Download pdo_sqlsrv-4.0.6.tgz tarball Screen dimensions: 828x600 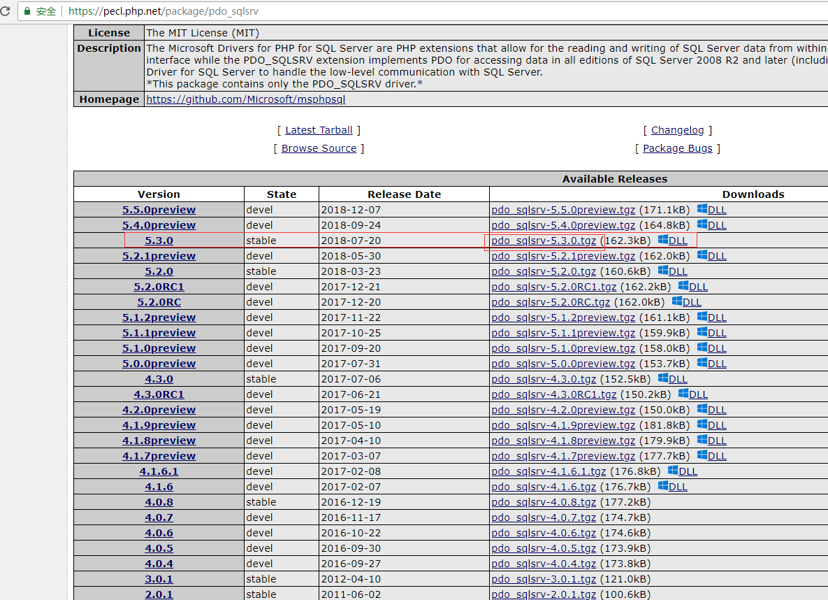click(544, 532)
